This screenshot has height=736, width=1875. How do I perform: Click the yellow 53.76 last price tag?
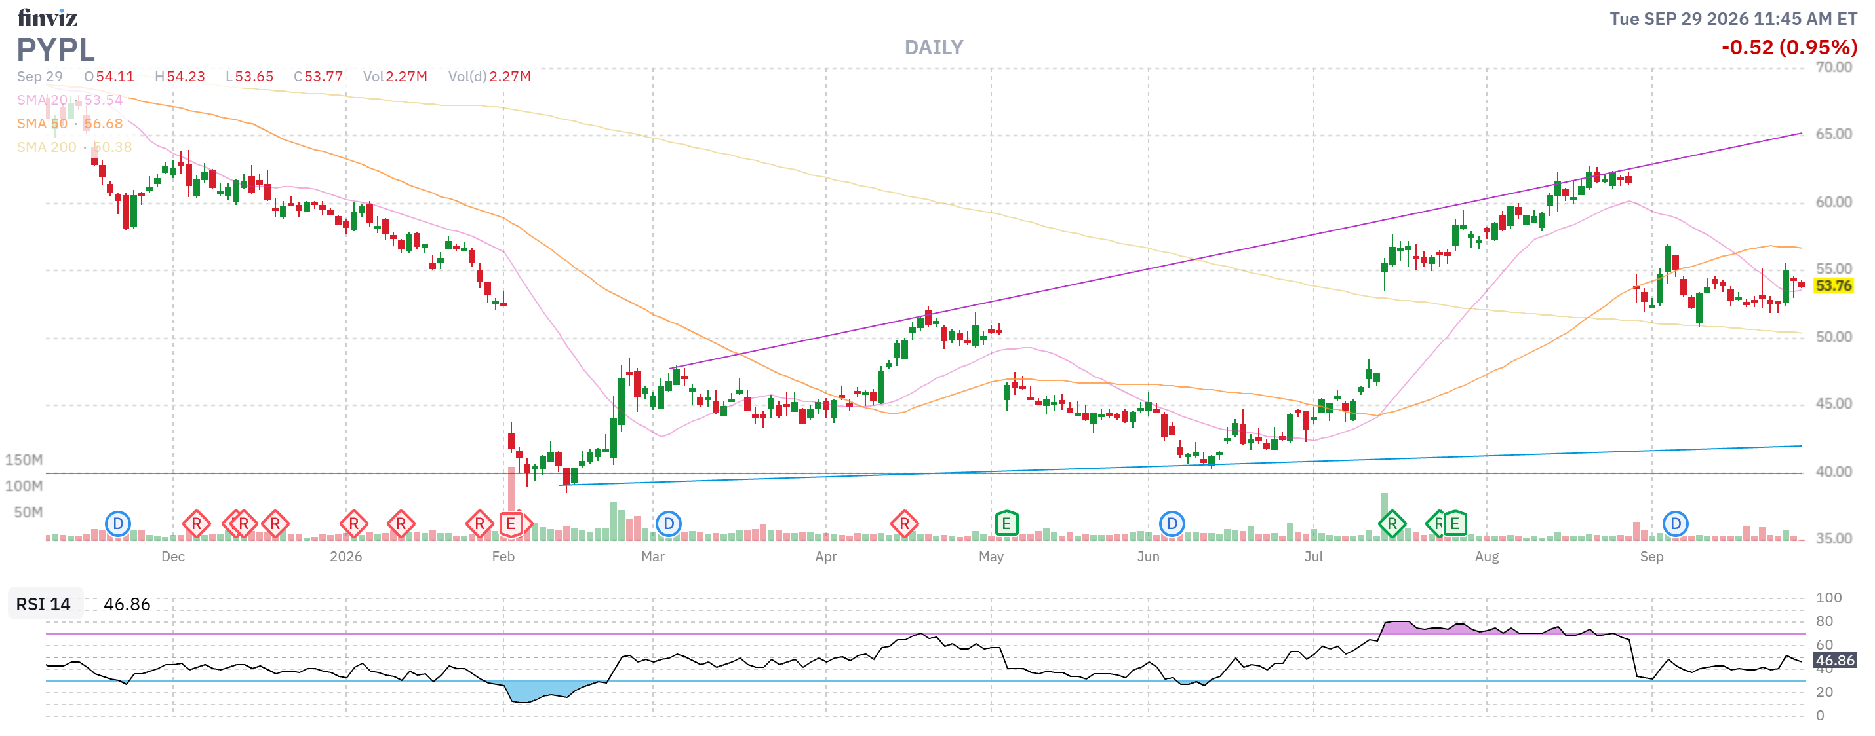1834,285
